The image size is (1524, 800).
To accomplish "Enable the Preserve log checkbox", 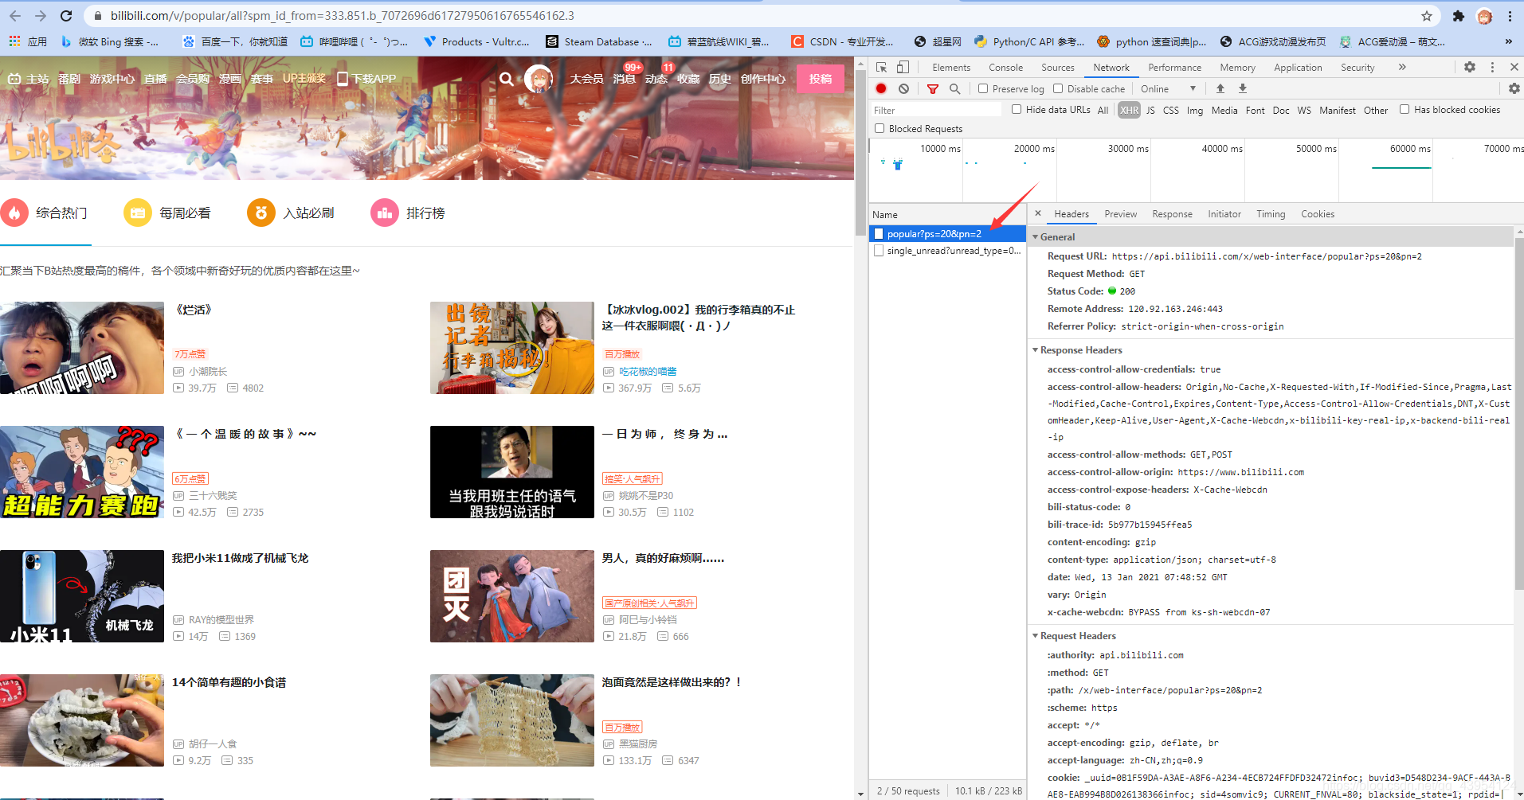I will [983, 88].
